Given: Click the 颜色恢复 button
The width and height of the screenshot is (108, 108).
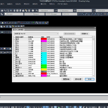Looking at the screenshot, I should tap(78, 79).
